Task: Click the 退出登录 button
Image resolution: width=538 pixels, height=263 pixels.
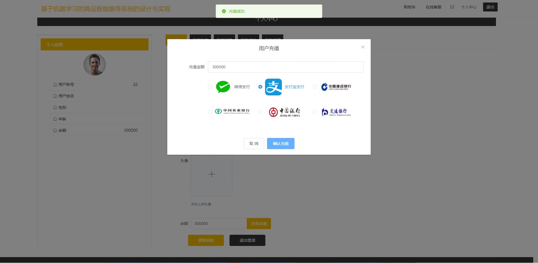Action: pos(247,240)
